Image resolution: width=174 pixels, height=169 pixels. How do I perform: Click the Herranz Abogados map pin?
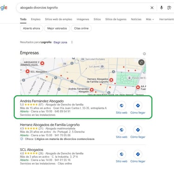click(111, 80)
